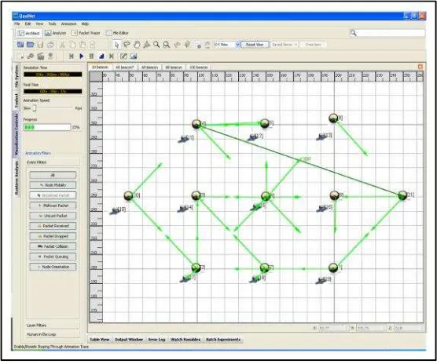This screenshot has width=437, height=364.
Task: Open the X-Y View dropdown
Action: pos(227,45)
